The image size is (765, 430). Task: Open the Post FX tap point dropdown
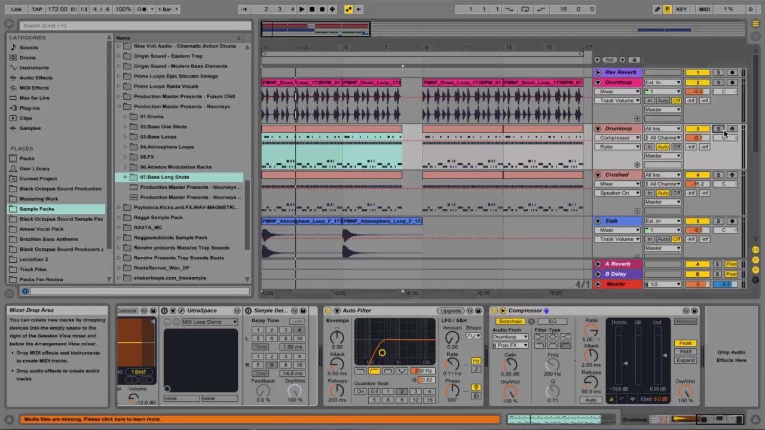tap(510, 345)
